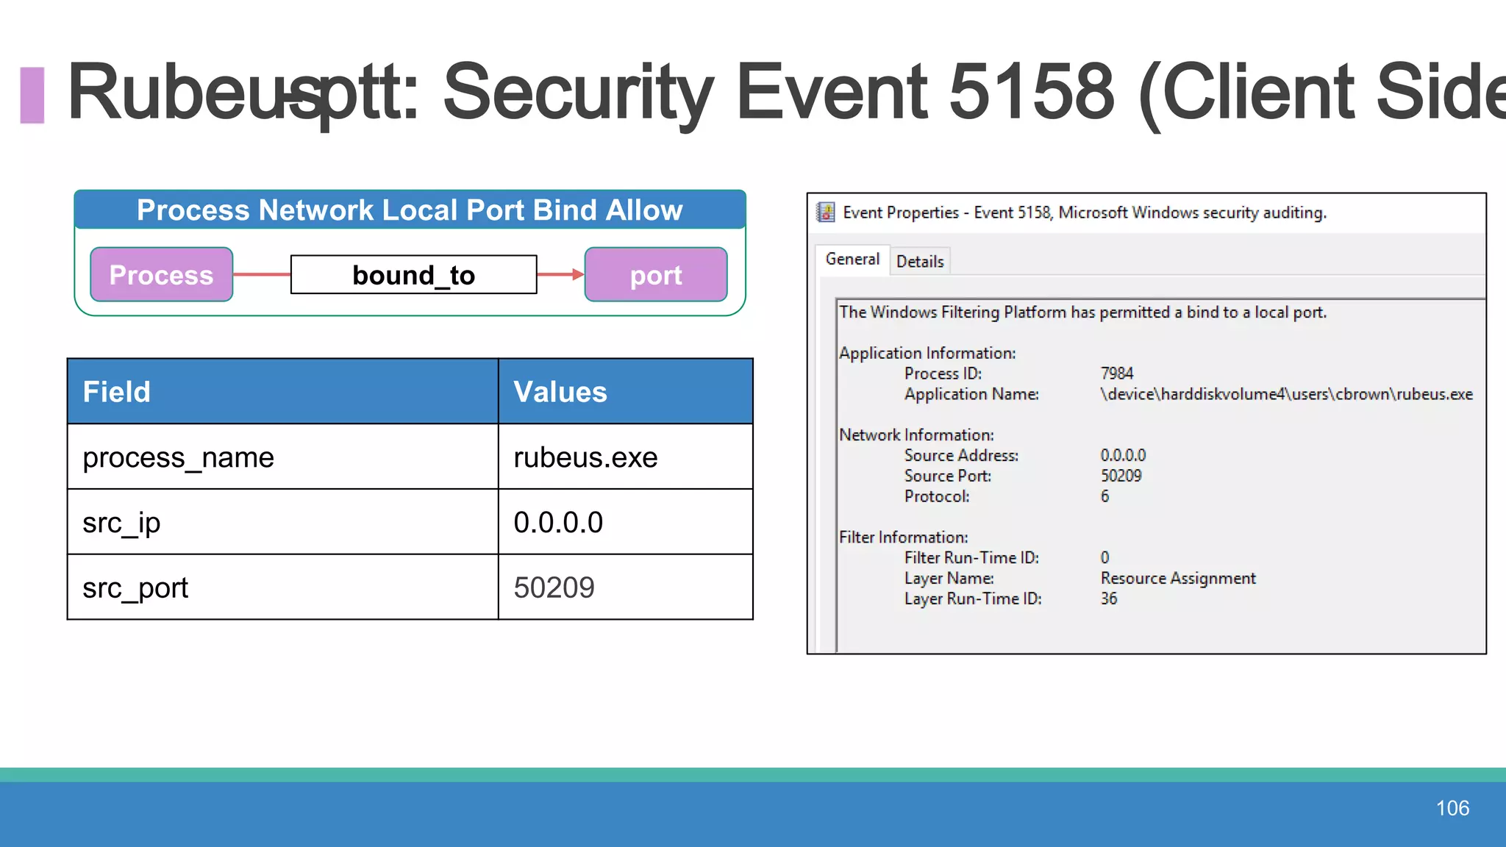Click the Filter Run-Time ID value 0

click(1104, 558)
